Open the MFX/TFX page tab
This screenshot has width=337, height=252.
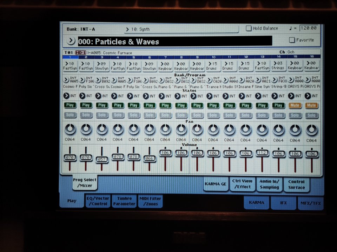coord(311,203)
